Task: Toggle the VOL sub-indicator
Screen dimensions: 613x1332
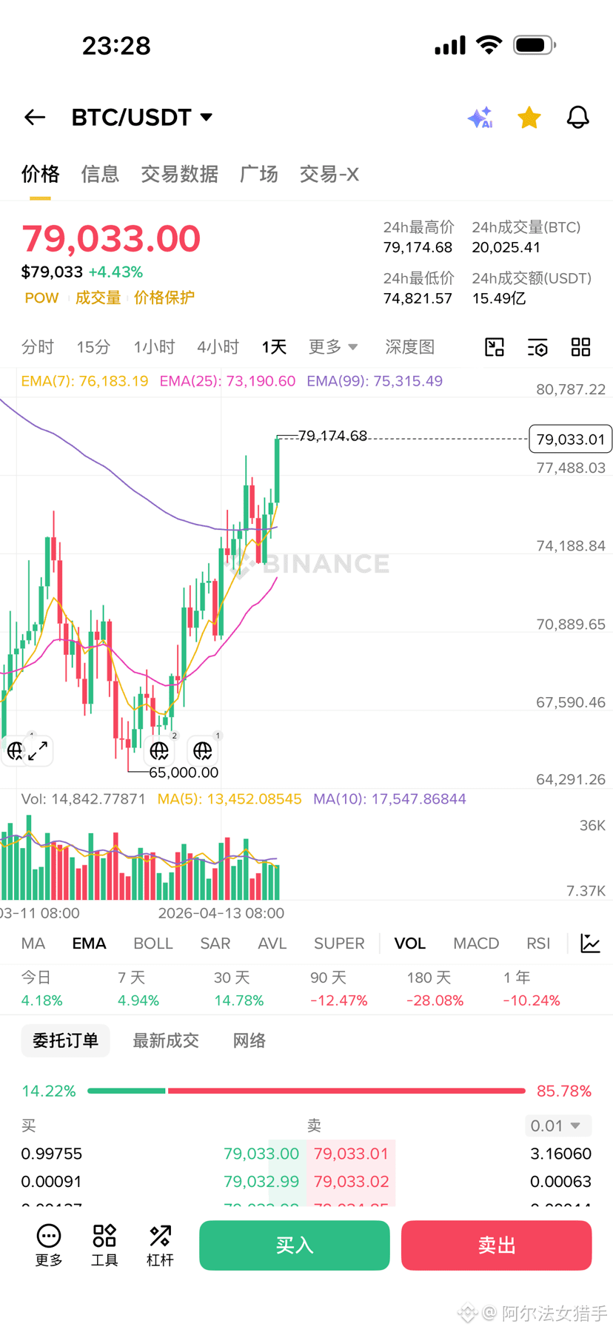Action: click(410, 943)
